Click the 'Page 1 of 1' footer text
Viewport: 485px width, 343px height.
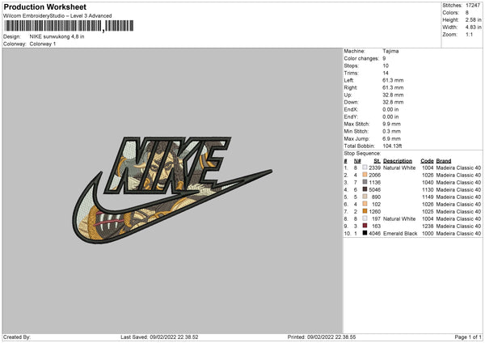[468, 337]
